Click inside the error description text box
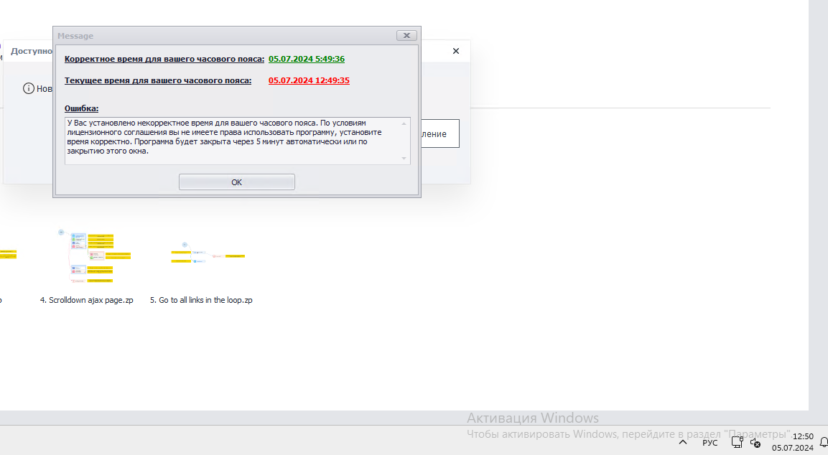The image size is (828, 455). [233, 141]
